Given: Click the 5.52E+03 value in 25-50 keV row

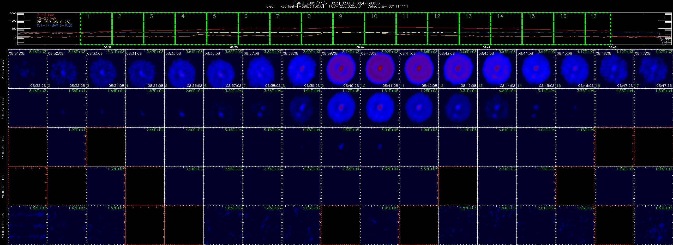Looking at the screenshot, I should (429, 169).
